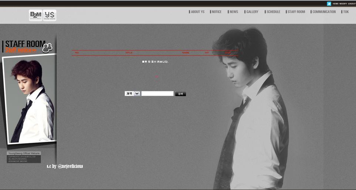
Task: Click the YoungSaeng Offical Website label
Action: pos(24,153)
